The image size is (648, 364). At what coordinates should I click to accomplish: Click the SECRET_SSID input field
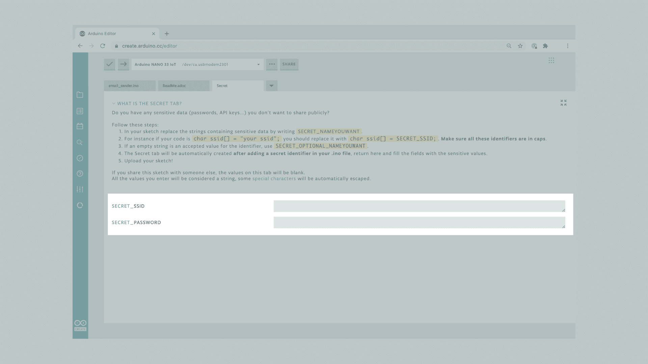point(419,206)
